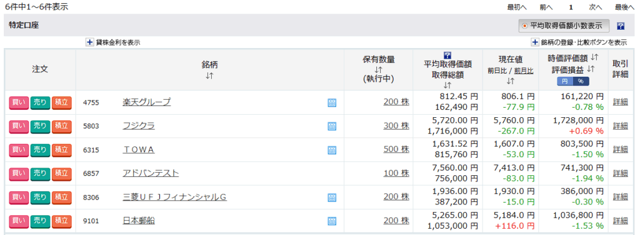Jump to 最後へ page
The image size is (640, 235).
click(624, 7)
